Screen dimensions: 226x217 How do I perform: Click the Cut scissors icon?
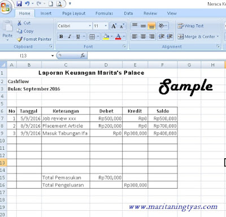click(19, 23)
